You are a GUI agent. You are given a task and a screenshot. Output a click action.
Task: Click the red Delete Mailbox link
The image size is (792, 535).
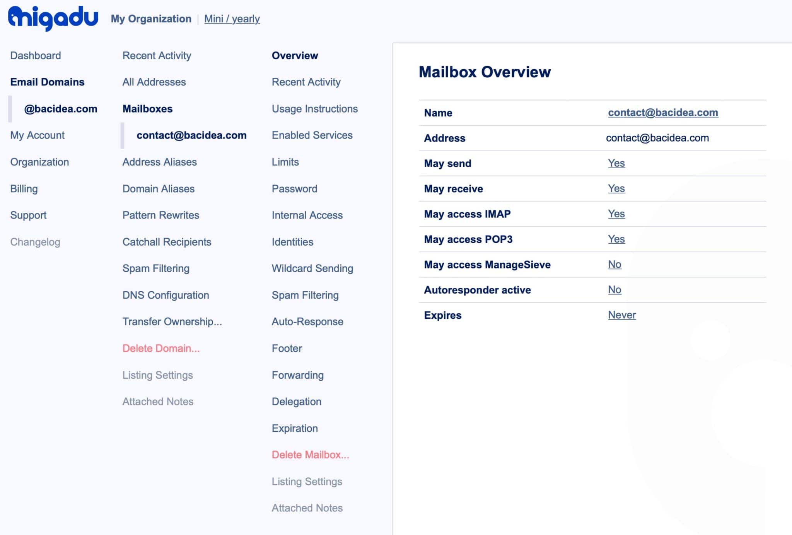pyautogui.click(x=310, y=455)
